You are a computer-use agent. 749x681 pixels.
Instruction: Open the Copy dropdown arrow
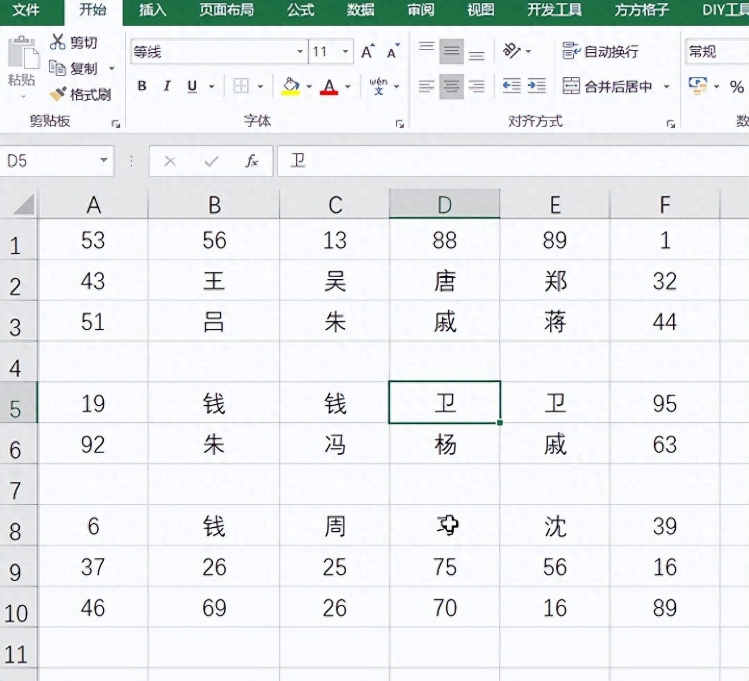pos(111,69)
